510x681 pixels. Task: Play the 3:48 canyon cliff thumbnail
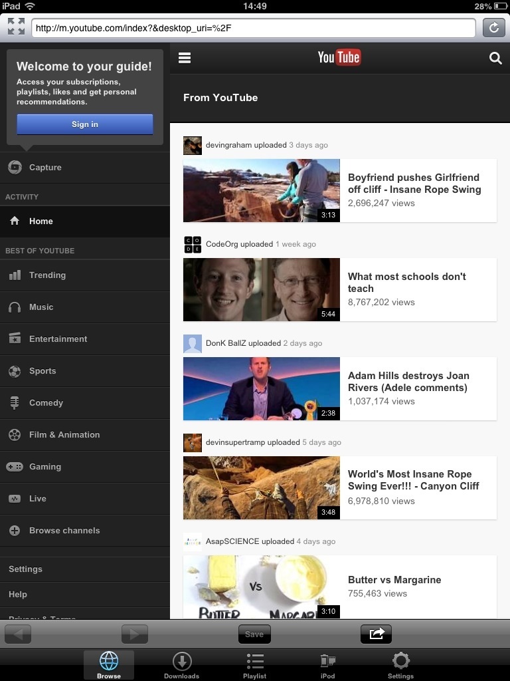262,487
